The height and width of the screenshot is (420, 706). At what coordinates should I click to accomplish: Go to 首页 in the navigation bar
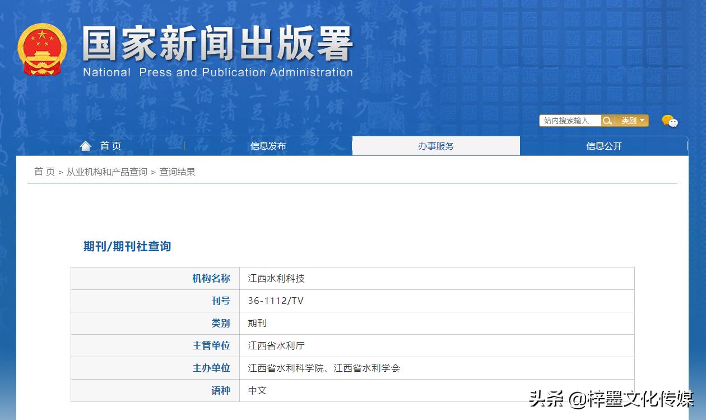click(110, 146)
